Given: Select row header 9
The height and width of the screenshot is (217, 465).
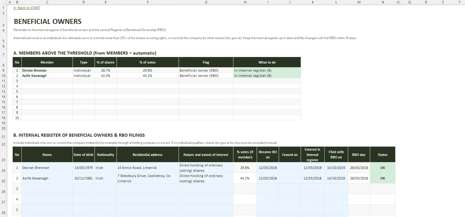Looking at the screenshot, I should point(3,70).
